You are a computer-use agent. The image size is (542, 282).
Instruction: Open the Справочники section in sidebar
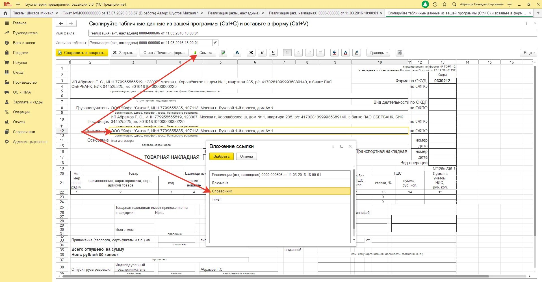(24, 132)
